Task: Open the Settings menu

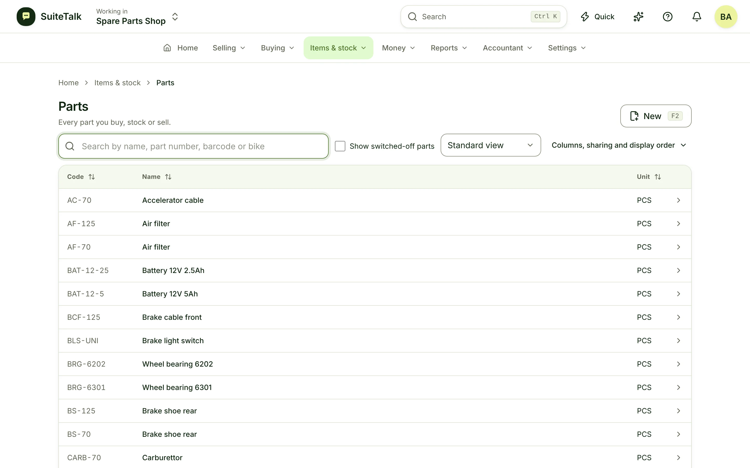Action: point(567,48)
